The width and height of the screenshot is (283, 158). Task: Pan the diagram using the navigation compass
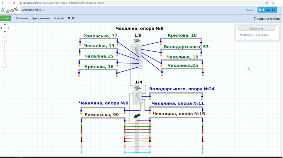tap(5, 28)
